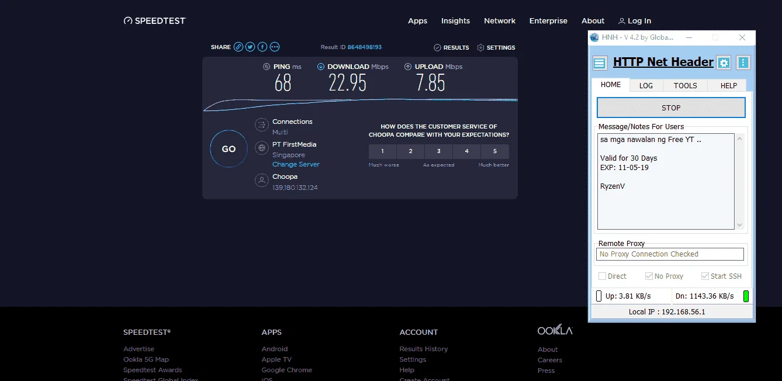This screenshot has width=782, height=381.
Task: Click the Remote Proxy field
Action: tap(670, 254)
